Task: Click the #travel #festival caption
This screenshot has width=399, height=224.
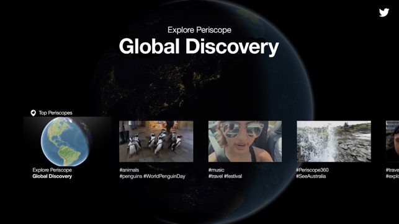Action: click(225, 176)
